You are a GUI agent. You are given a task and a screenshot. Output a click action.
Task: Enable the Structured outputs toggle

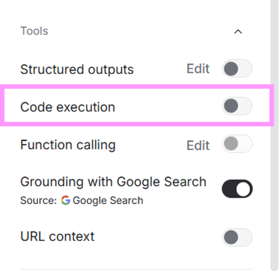coord(237,69)
